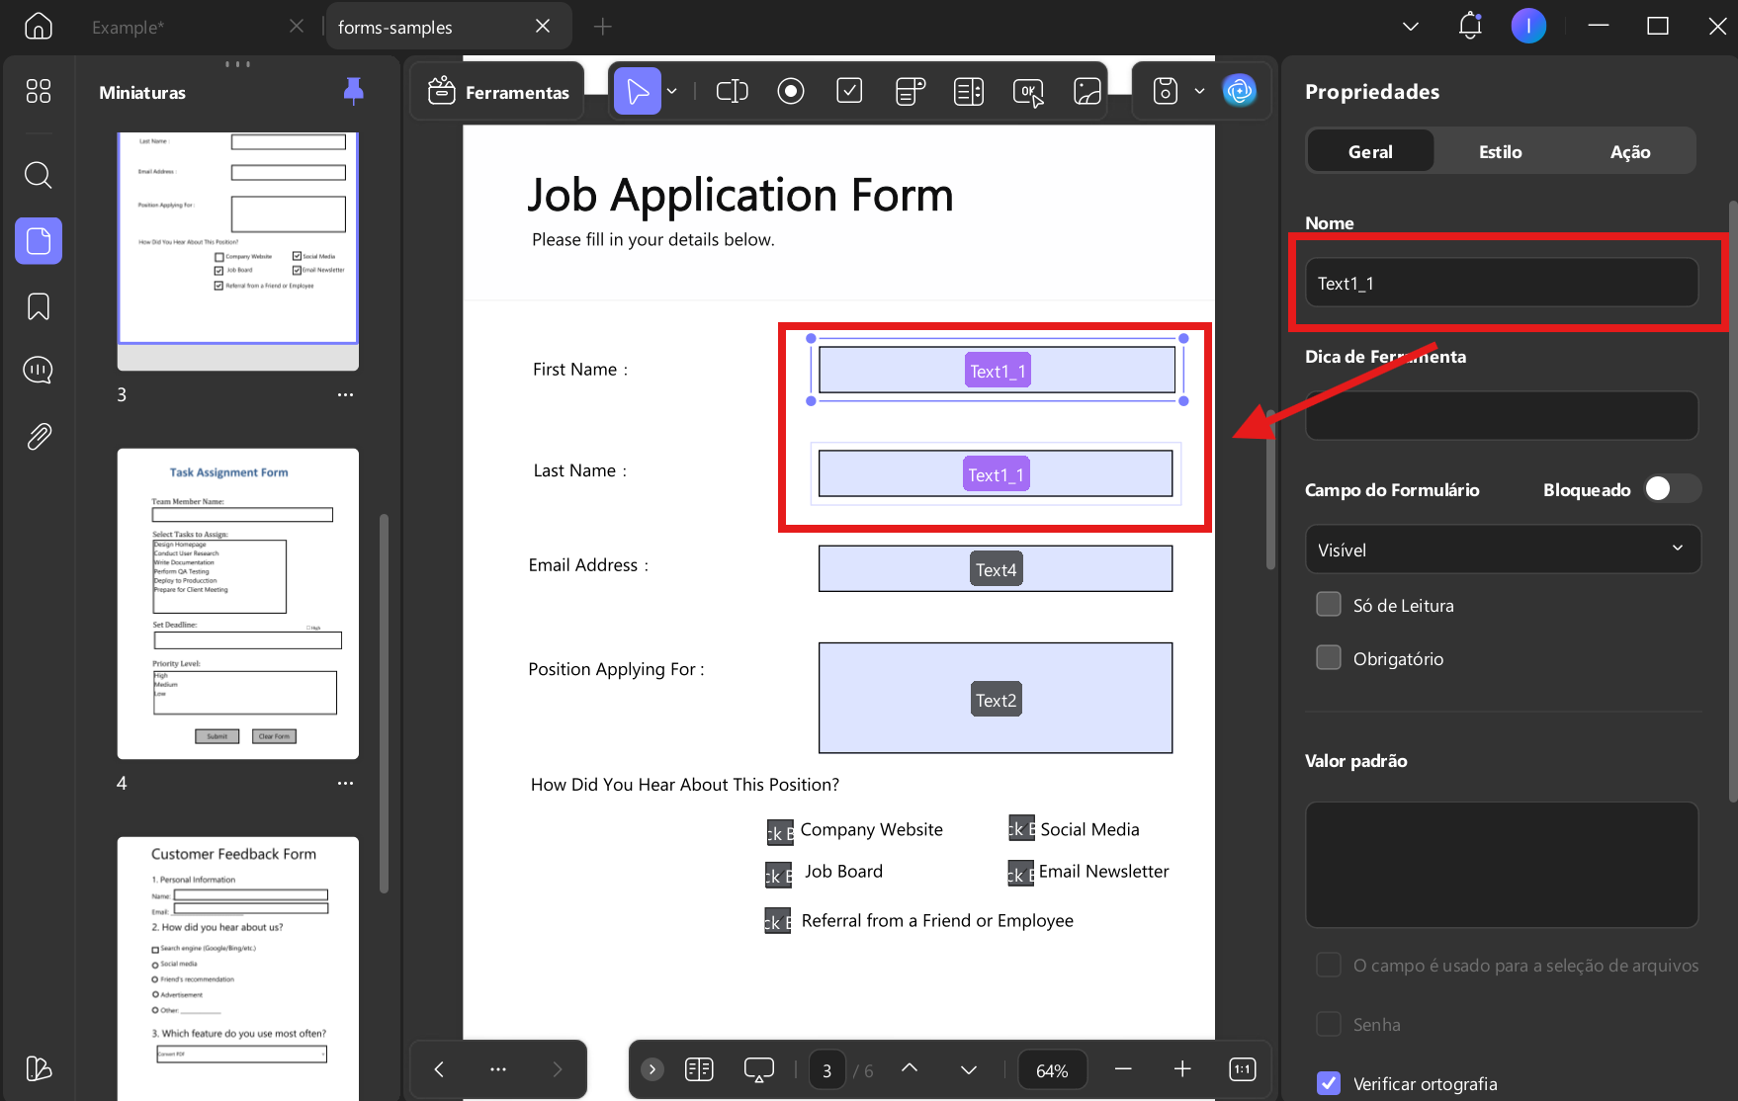
Task: Open the Visível dropdown
Action: [1503, 550]
